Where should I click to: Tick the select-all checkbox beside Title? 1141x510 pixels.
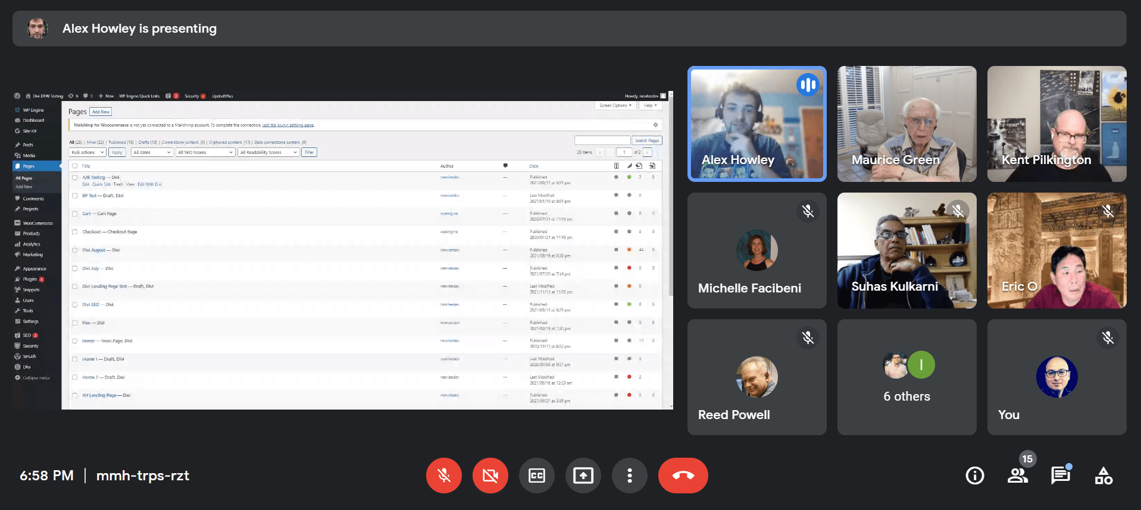tap(75, 166)
